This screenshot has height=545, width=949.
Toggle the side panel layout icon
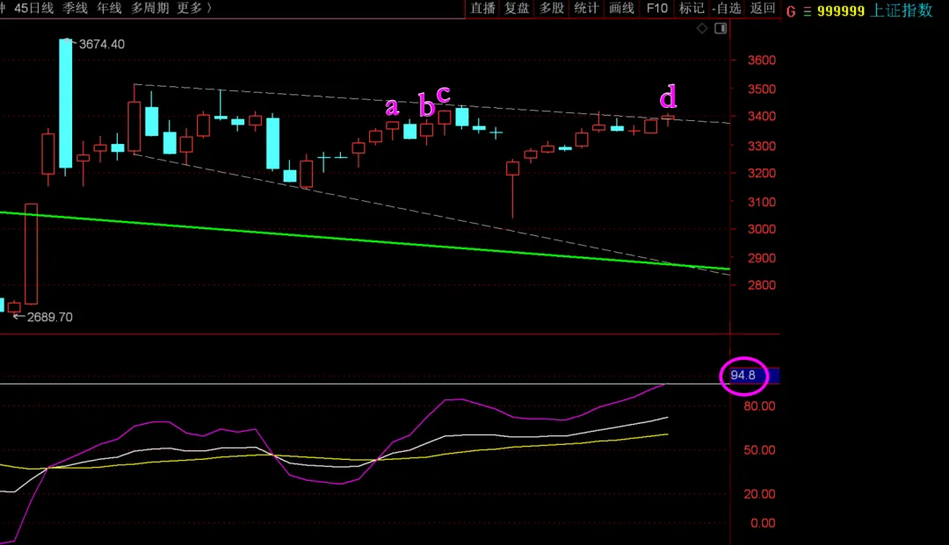tap(721, 28)
